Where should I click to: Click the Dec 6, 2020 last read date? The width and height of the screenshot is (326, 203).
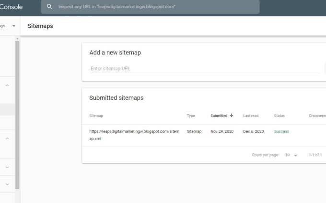coord(254,131)
